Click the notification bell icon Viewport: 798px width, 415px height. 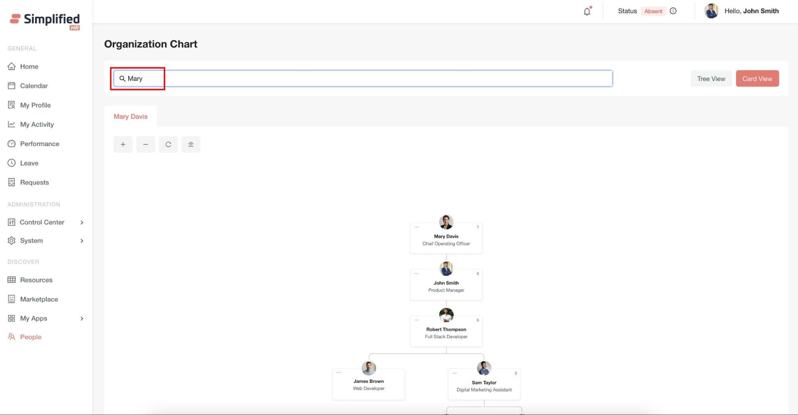click(x=586, y=12)
